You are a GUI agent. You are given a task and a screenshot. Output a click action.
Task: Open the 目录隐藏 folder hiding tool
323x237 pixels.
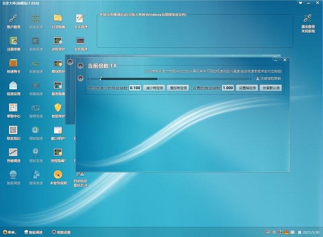[x=58, y=19]
